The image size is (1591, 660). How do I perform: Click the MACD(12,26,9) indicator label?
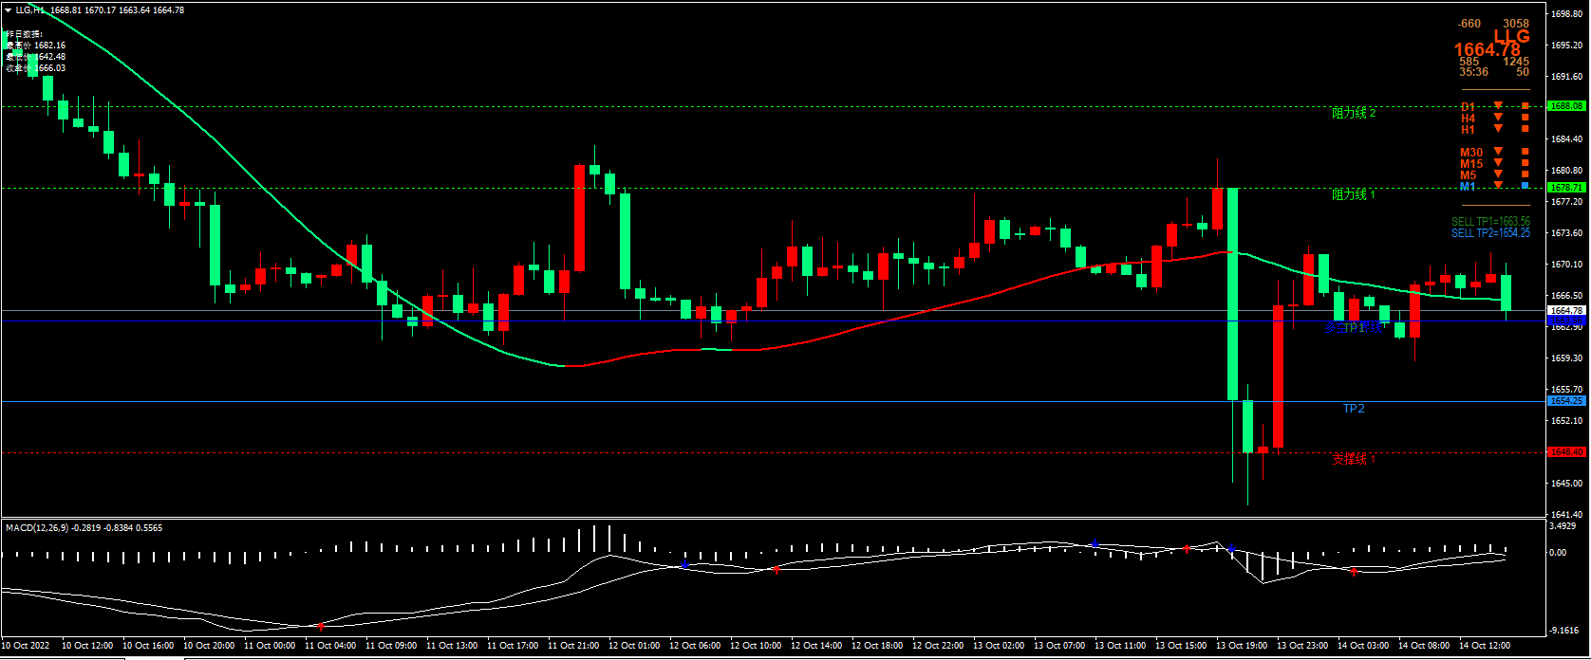37,527
